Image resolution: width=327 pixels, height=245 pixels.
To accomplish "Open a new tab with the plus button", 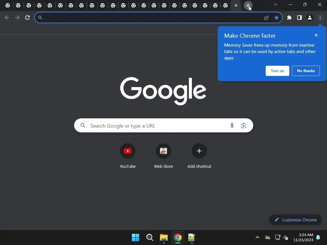I will (x=248, y=5).
